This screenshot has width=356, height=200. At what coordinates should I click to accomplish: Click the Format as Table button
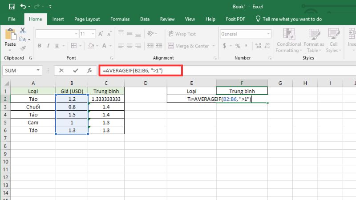pos(314,41)
